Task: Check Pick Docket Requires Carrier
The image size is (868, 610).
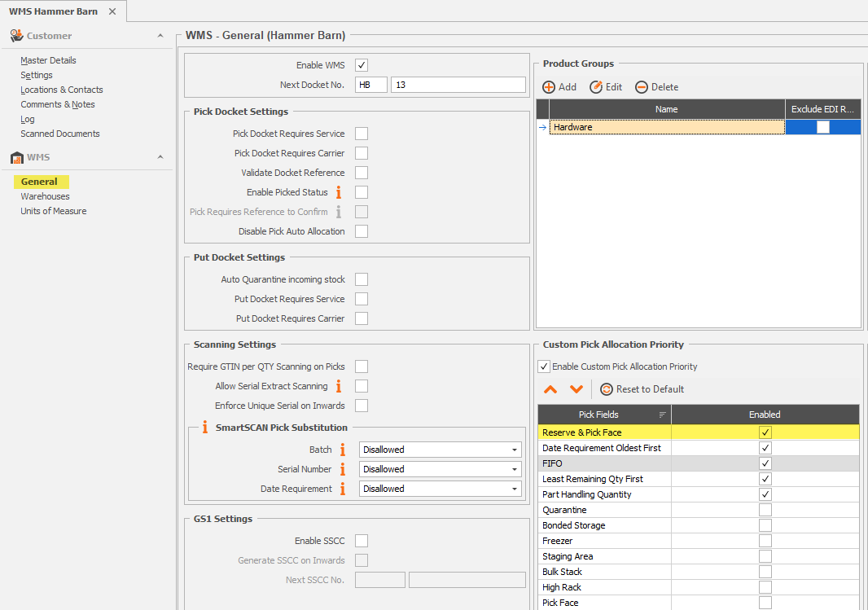Action: click(x=362, y=153)
